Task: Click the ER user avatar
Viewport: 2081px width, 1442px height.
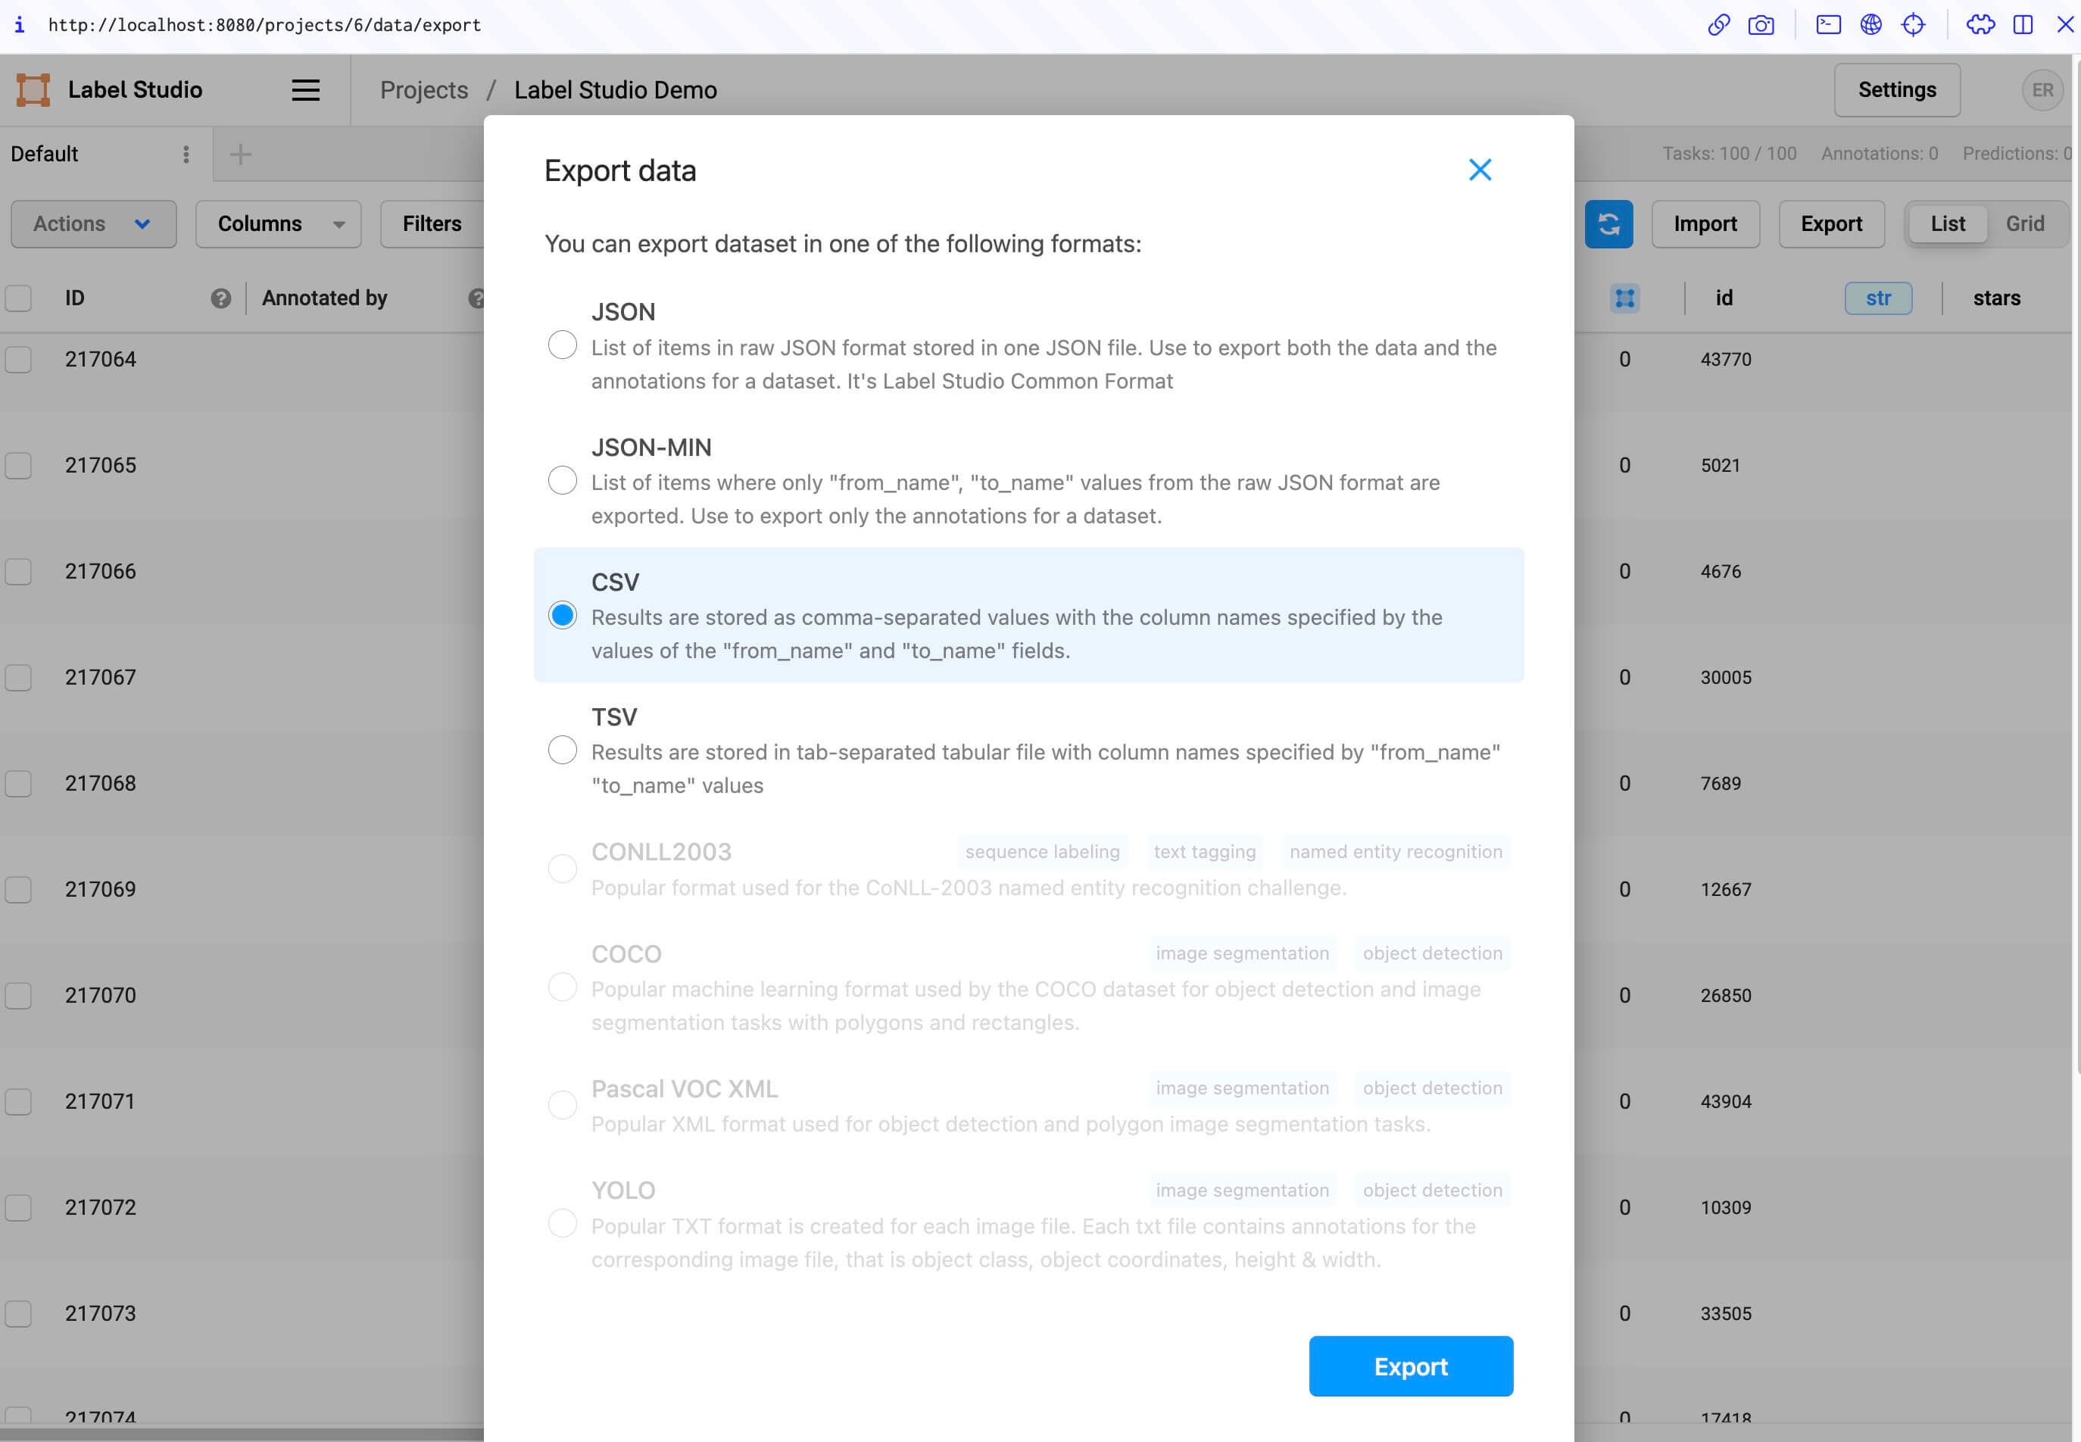Action: coord(2042,90)
